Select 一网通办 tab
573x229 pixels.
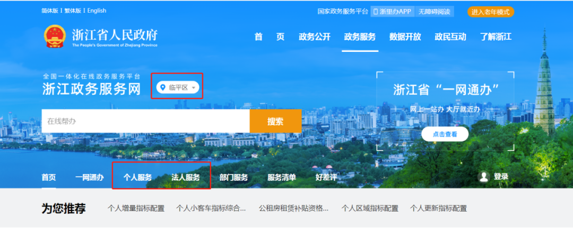90,178
